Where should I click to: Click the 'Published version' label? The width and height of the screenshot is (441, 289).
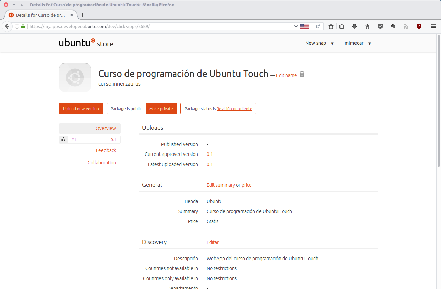coord(179,144)
